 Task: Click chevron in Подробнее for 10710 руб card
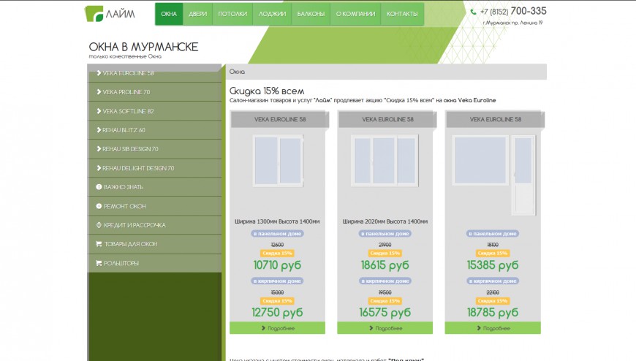click(x=263, y=328)
